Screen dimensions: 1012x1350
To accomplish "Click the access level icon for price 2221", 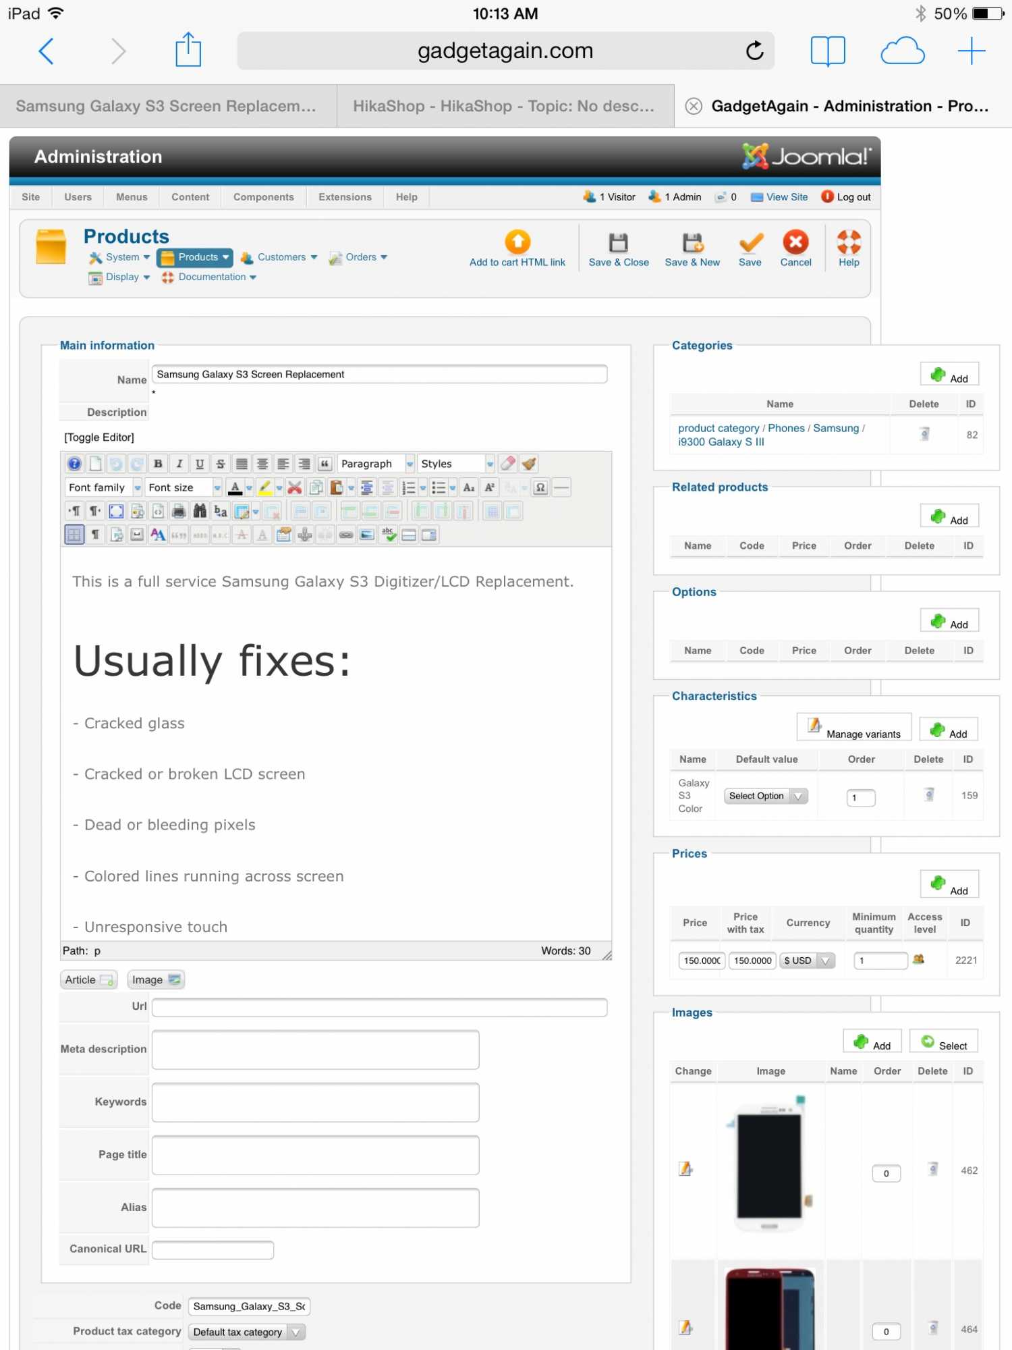I will pos(918,959).
